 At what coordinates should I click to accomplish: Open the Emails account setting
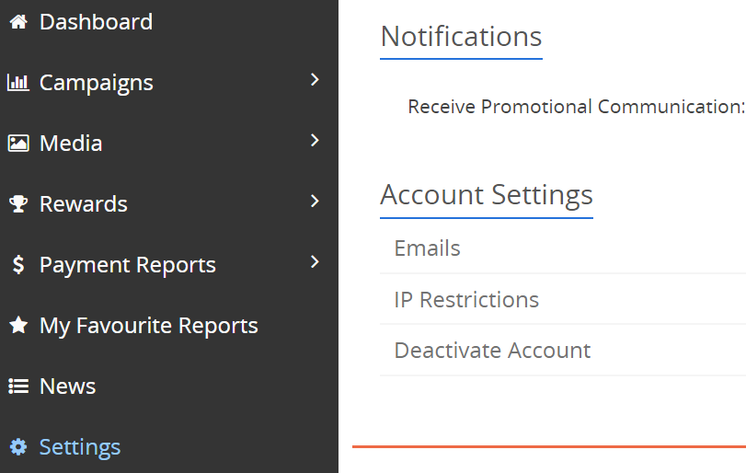(x=427, y=248)
